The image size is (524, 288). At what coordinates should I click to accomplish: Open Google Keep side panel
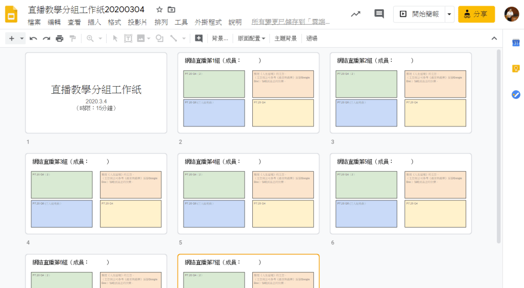pos(516,69)
